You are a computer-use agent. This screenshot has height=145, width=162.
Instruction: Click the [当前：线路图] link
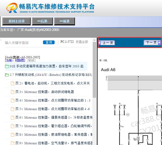coord(15,60)
